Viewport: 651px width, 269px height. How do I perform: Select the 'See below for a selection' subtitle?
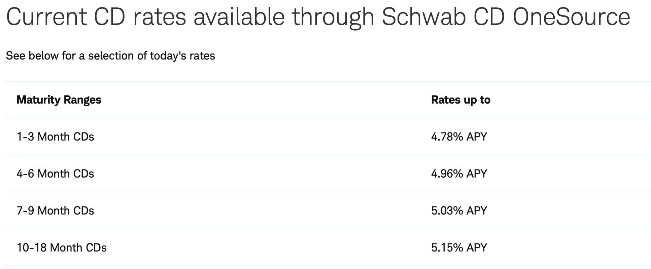click(x=110, y=55)
